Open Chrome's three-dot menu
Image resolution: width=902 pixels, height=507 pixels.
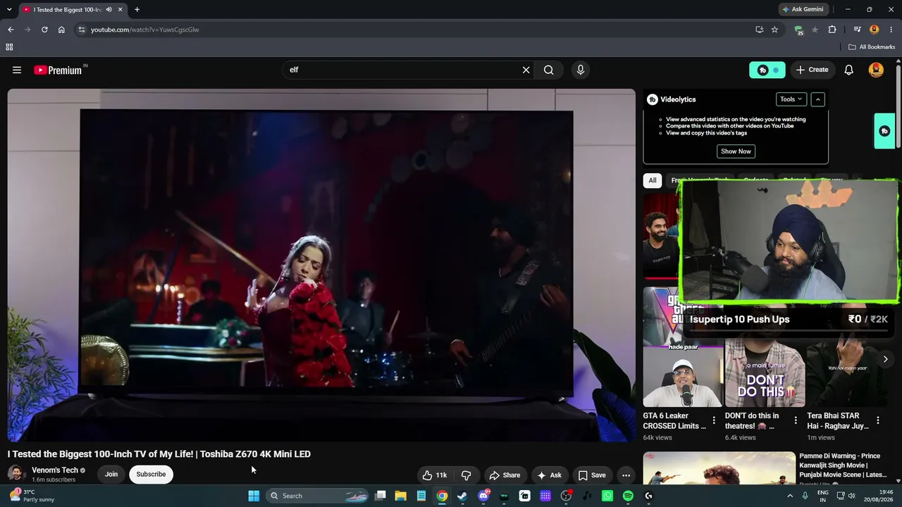click(890, 30)
